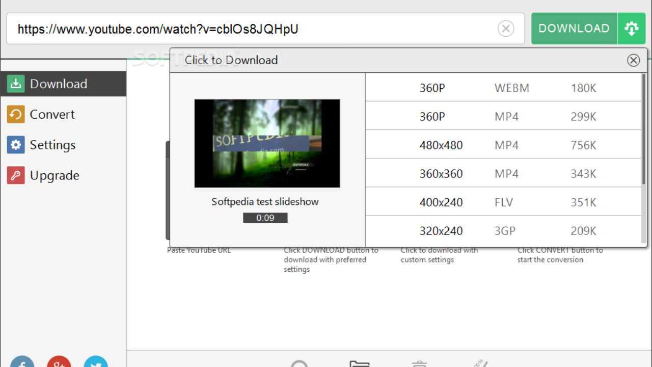Choose the 360P WEBM 180K format

pyautogui.click(x=503, y=88)
